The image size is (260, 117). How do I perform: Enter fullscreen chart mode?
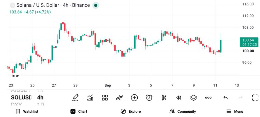click(x=255, y=98)
